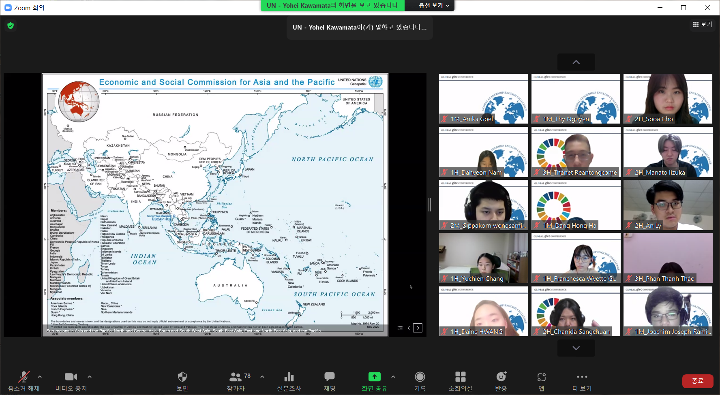Select 1M_Dang Hong Ha video tile
Viewport: 720px width, 395px height.
click(x=576, y=205)
